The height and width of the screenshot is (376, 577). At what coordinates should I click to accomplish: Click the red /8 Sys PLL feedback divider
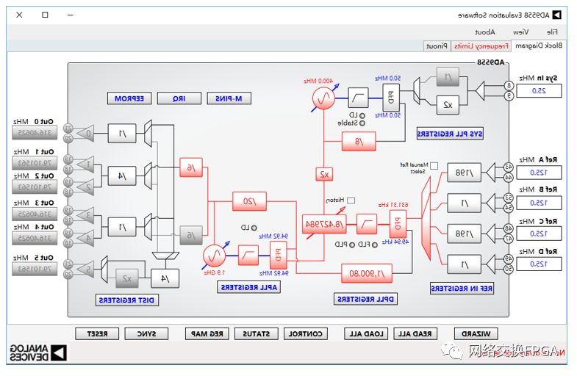(359, 142)
